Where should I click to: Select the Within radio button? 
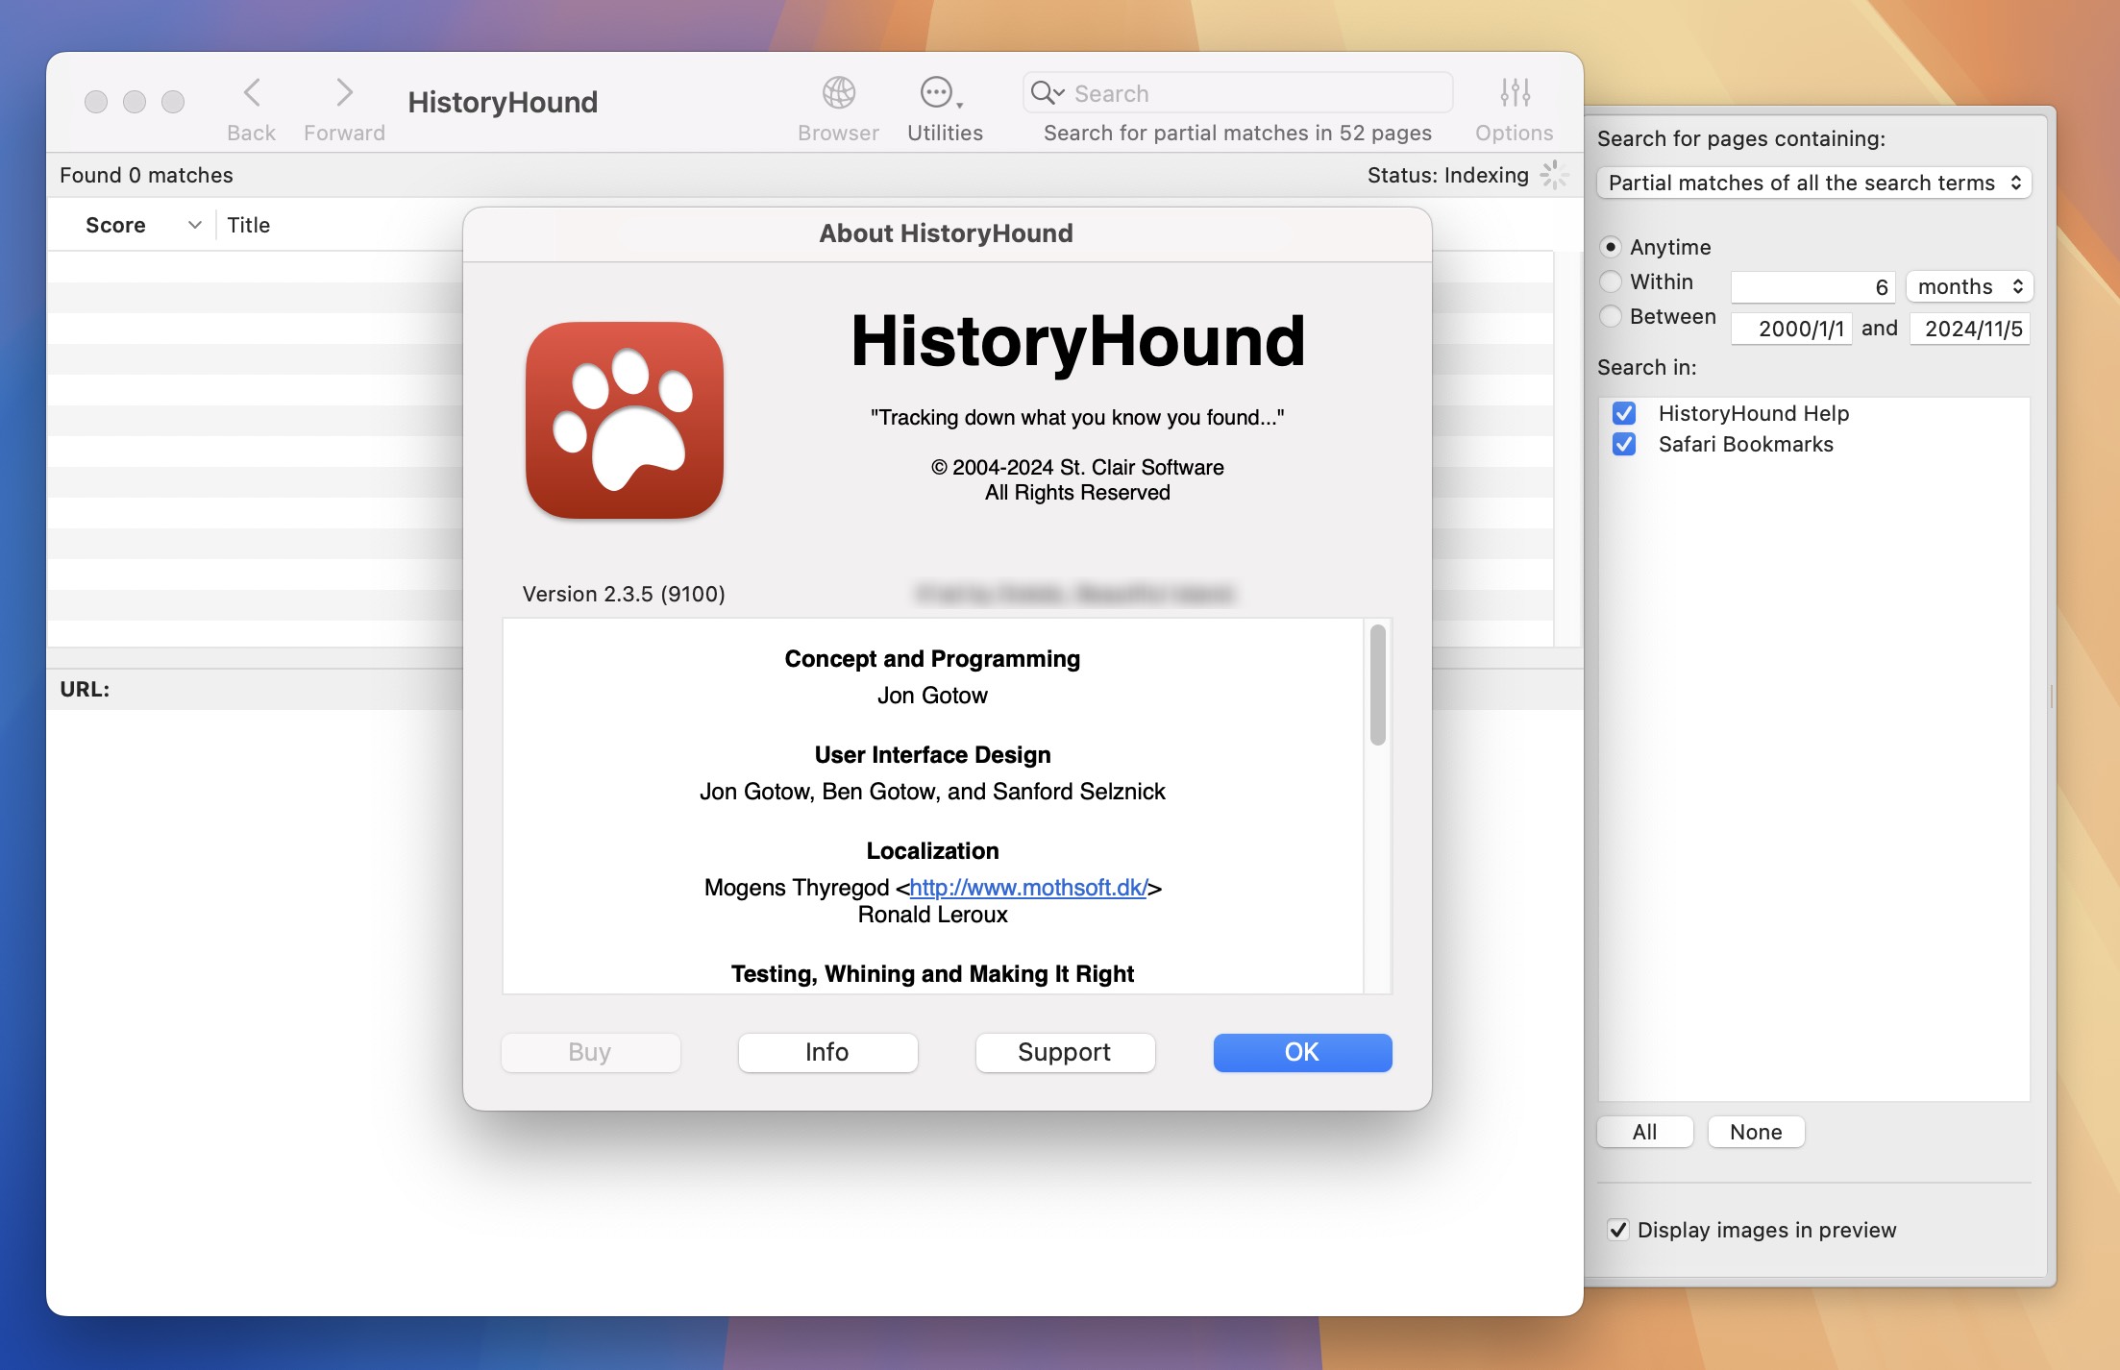point(1612,281)
